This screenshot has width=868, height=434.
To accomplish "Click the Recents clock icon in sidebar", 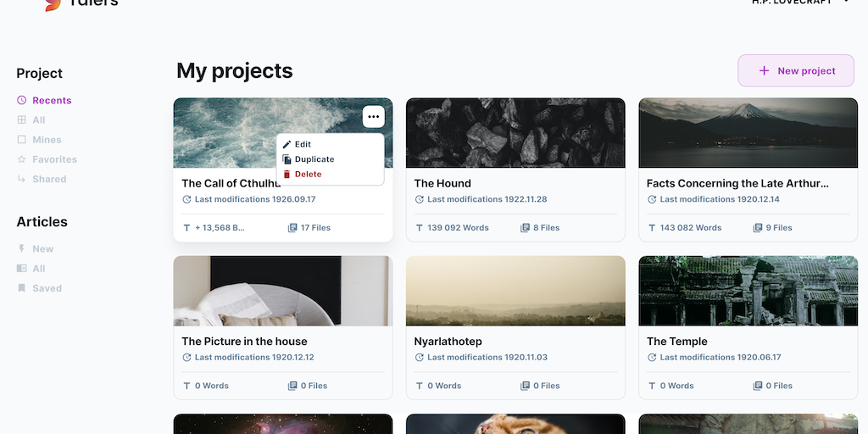I will pyautogui.click(x=22, y=100).
